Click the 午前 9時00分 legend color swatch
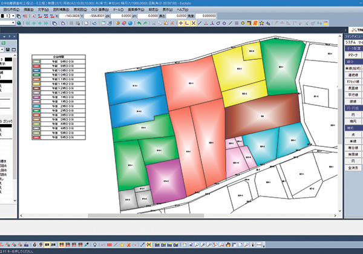Image resolution: width=363 pixels, height=254 pixels. coord(37,60)
